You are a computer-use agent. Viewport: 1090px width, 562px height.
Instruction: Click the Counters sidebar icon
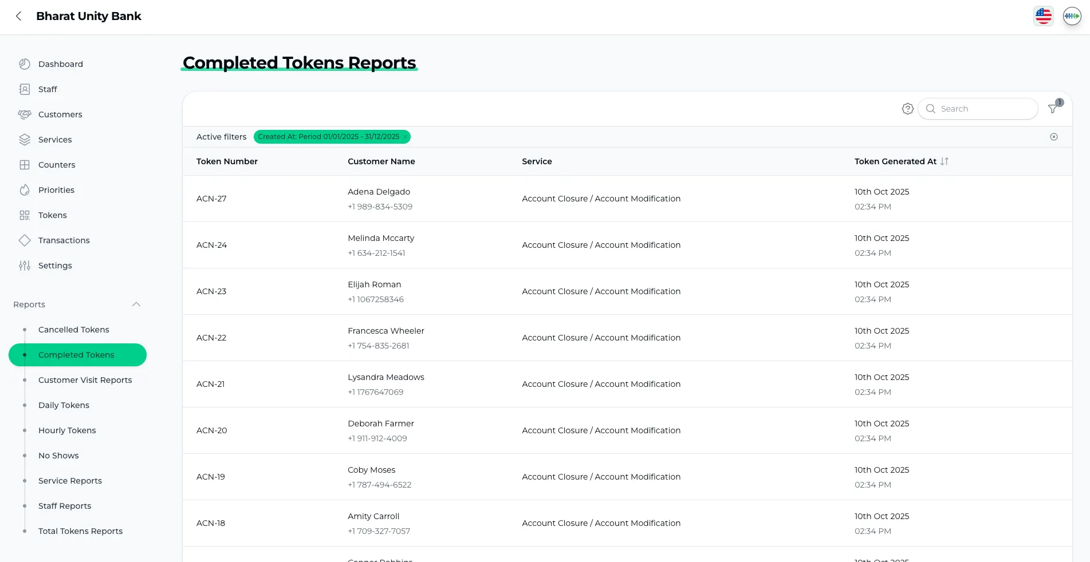click(x=25, y=165)
